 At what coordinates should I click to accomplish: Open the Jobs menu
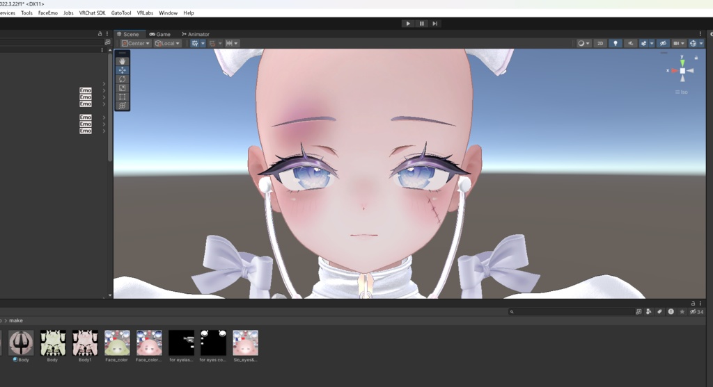(x=68, y=13)
